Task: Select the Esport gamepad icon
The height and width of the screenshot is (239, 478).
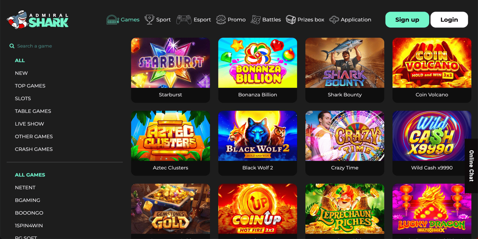Action: pos(184,20)
